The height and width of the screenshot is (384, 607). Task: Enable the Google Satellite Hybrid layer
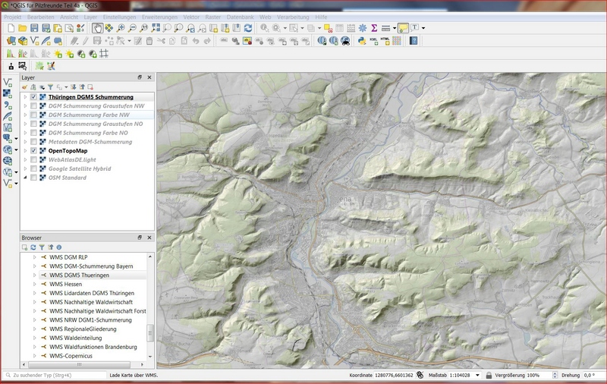[33, 168]
